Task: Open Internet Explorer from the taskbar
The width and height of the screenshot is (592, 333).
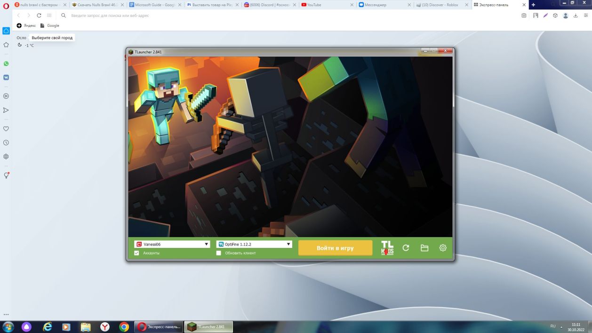Action: point(47,327)
